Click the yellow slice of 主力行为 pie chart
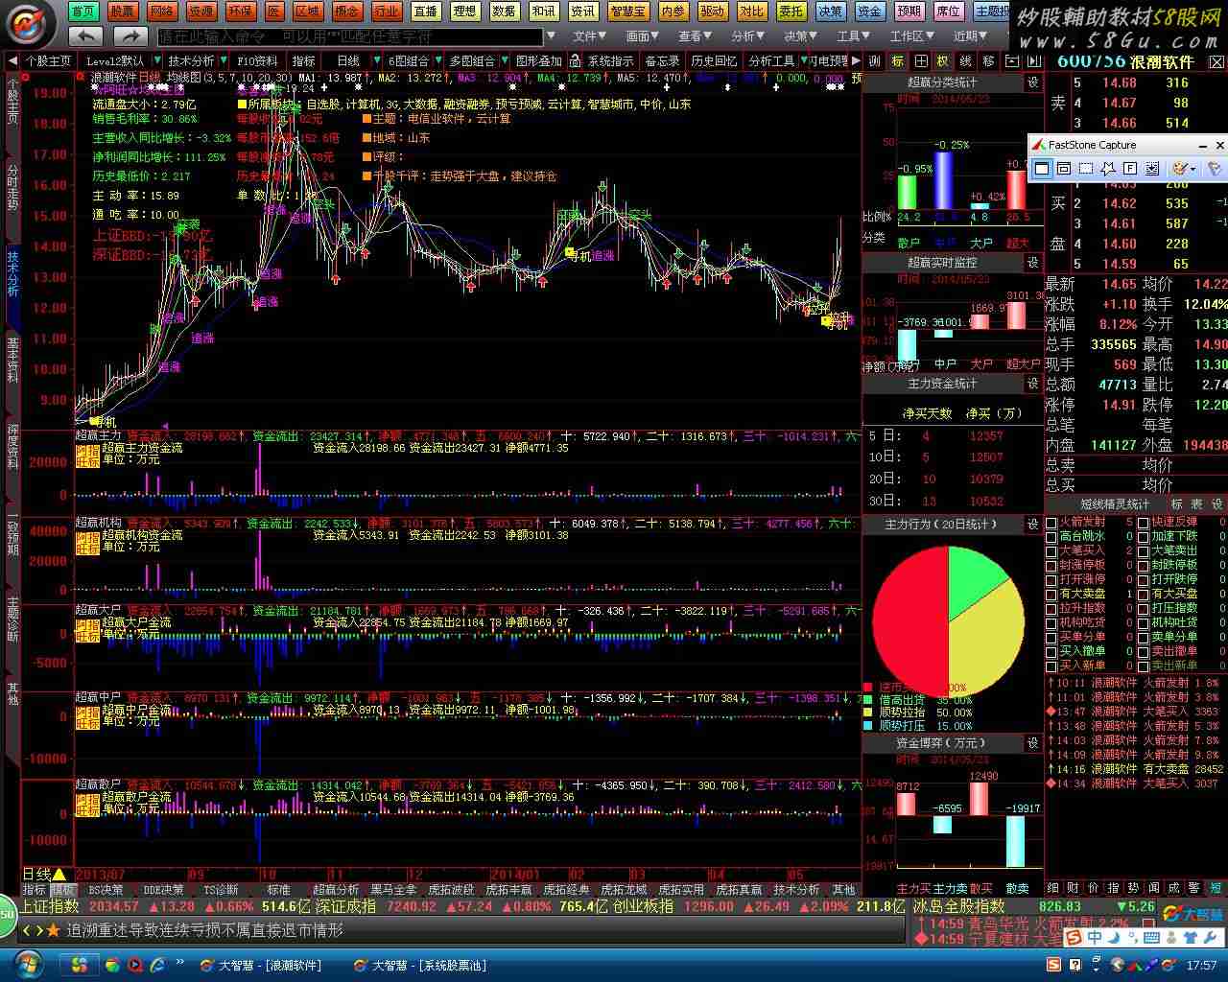Viewport: 1228px width, 982px height. tap(988, 643)
